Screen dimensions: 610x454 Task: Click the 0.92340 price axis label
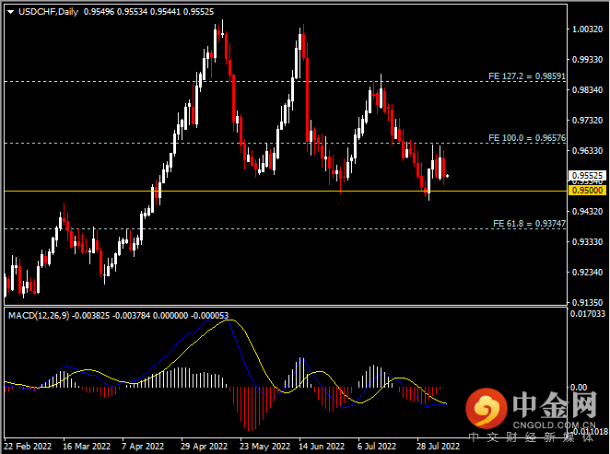[x=587, y=272]
